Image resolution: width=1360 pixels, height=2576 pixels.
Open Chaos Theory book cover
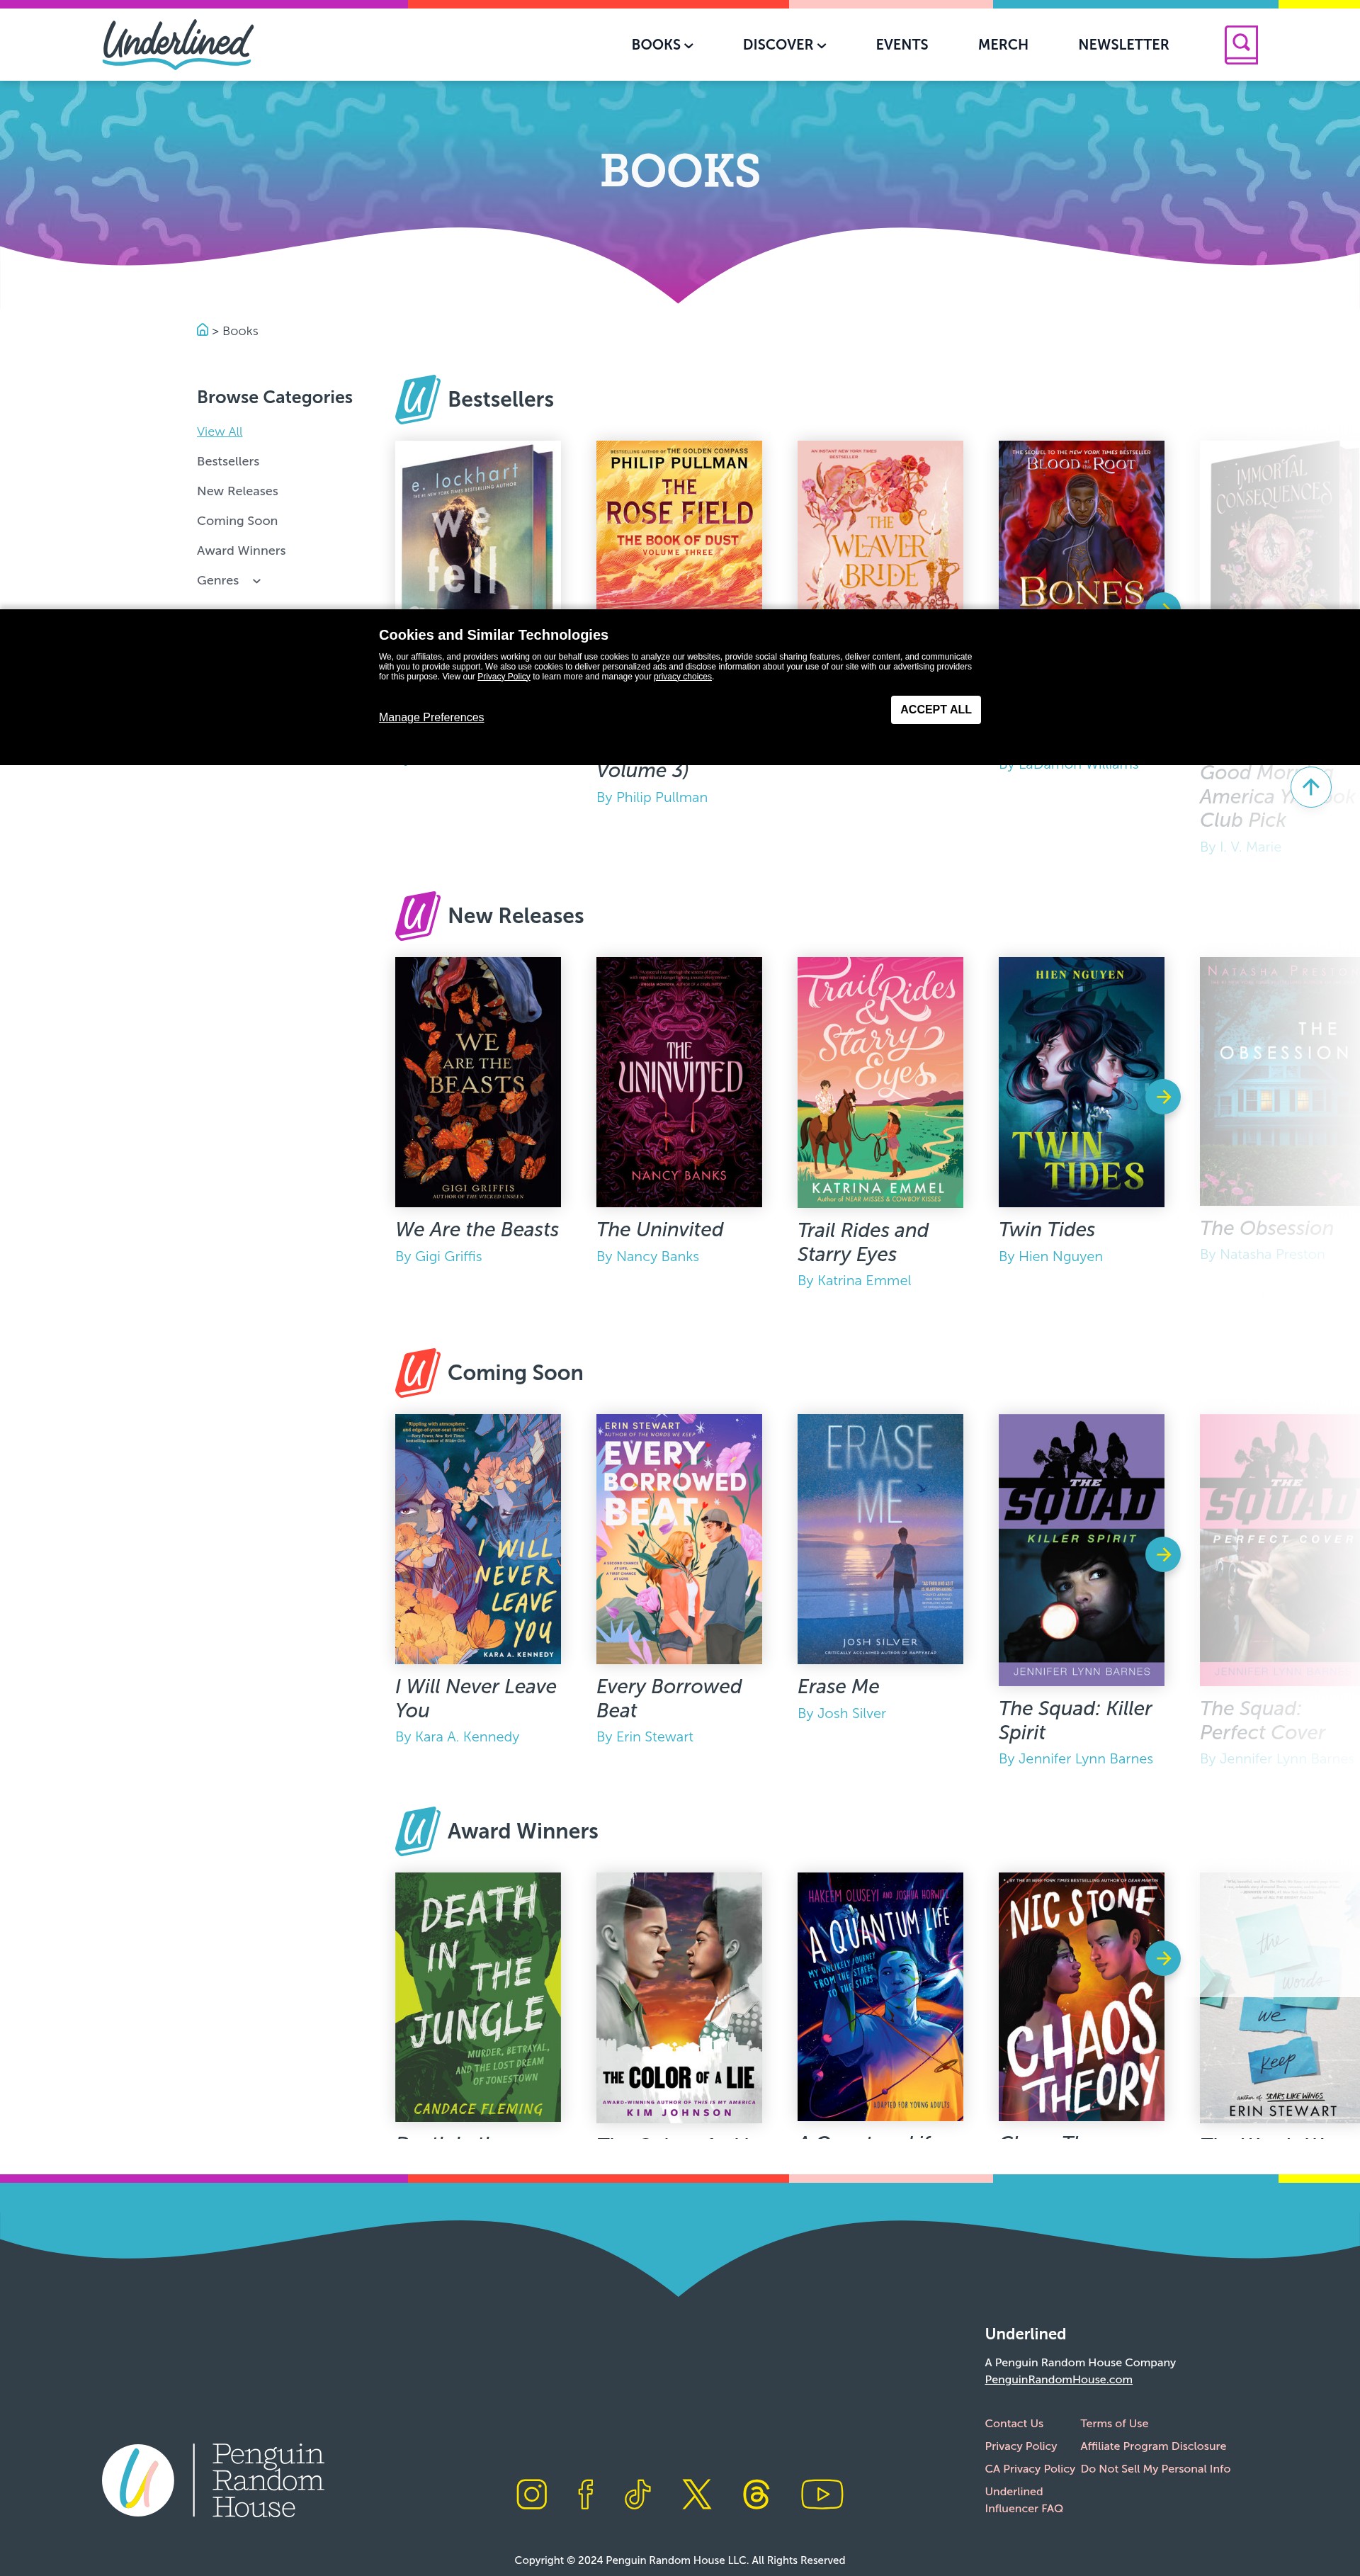[1081, 1997]
